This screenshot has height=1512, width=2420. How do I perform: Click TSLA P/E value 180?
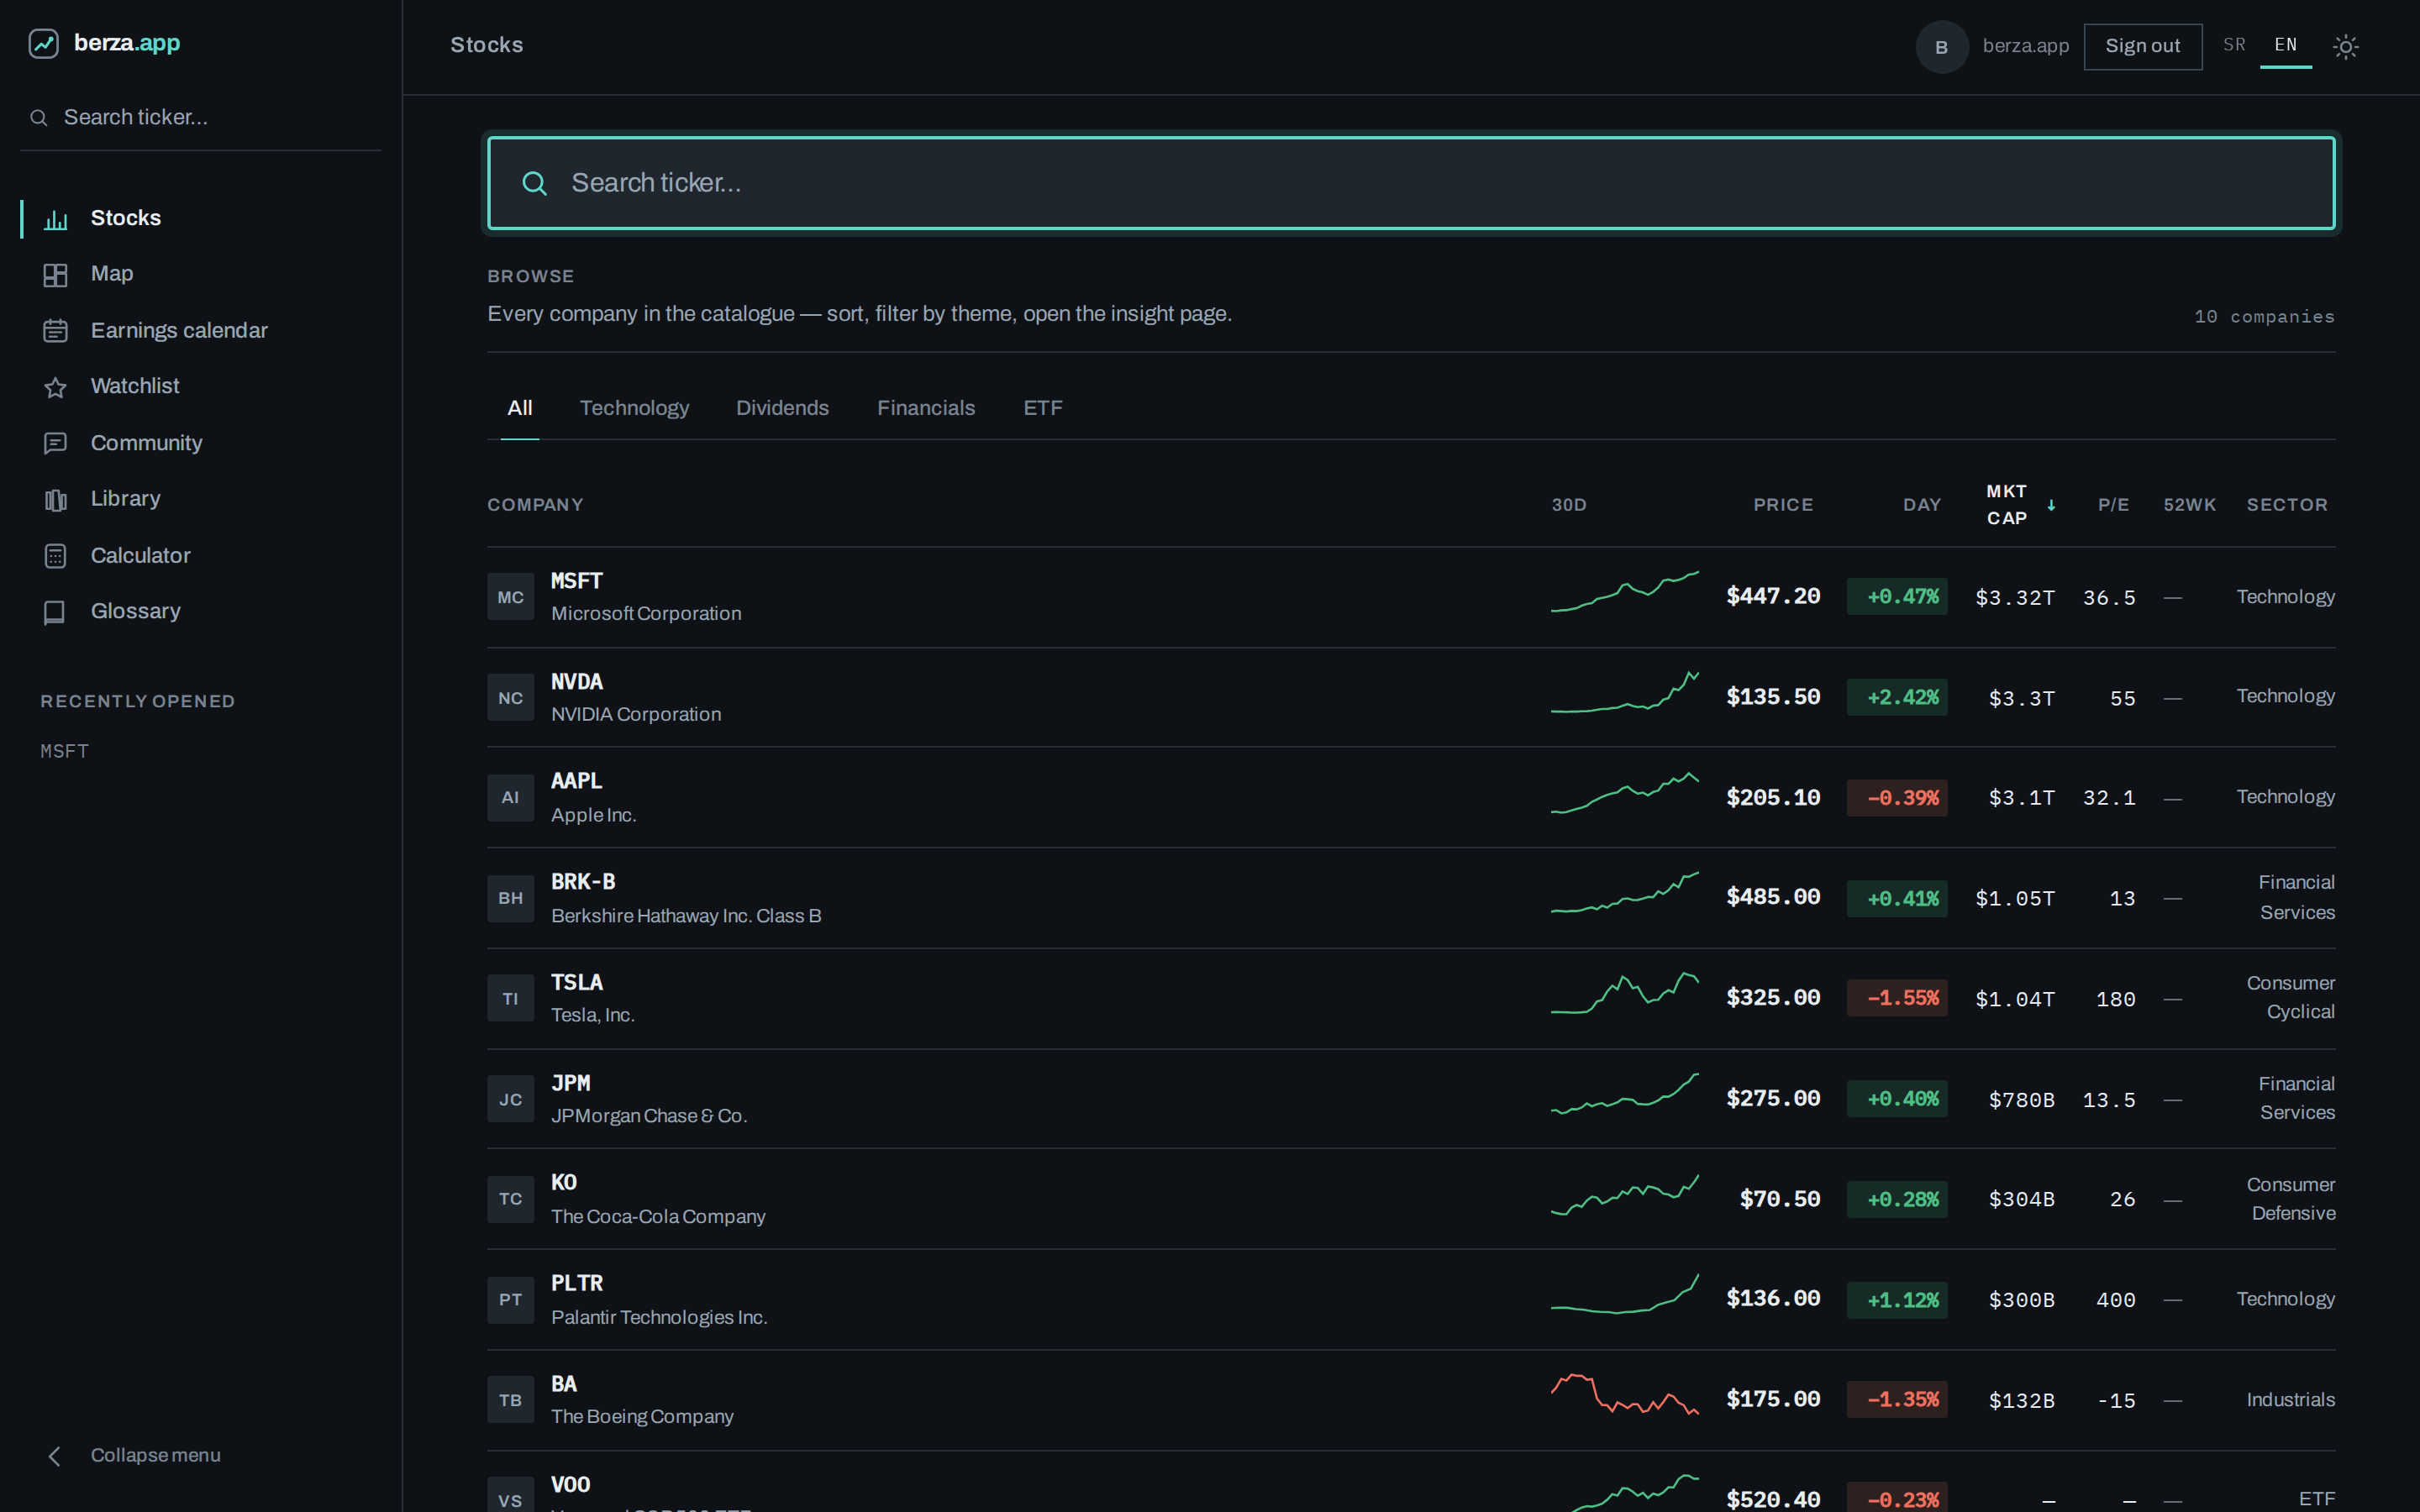click(x=2115, y=1000)
